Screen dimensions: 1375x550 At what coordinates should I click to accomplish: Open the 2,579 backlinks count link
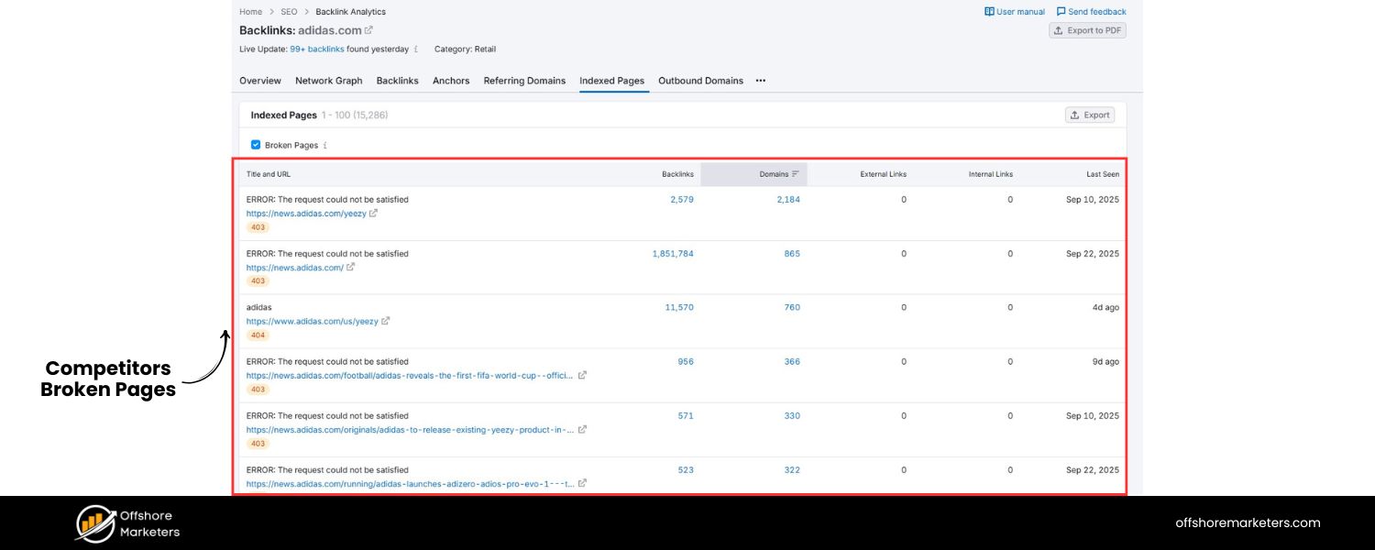pos(680,199)
